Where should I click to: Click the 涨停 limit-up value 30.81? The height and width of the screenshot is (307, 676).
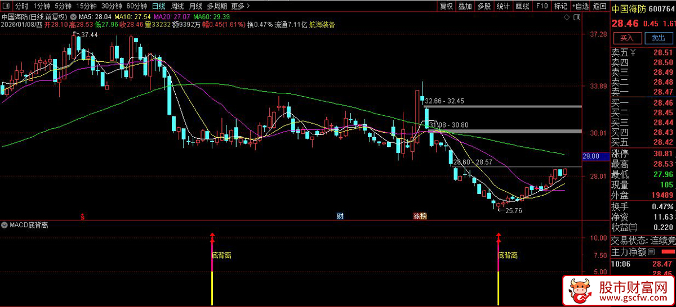click(x=663, y=153)
